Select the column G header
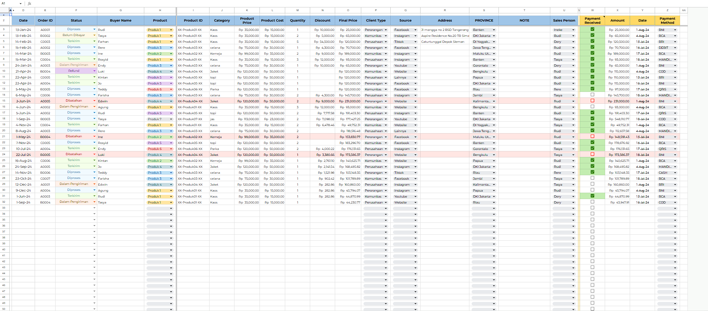This screenshot has width=708, height=311. pos(120,10)
